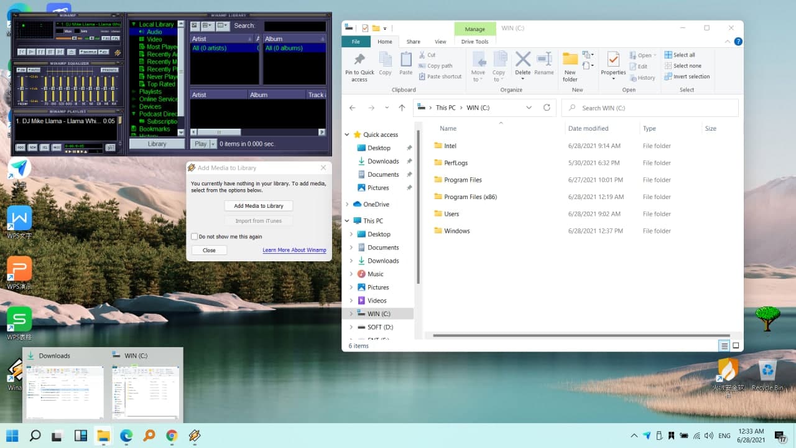Click the Refresh button beside the address bar
The width and height of the screenshot is (796, 448).
tap(547, 108)
